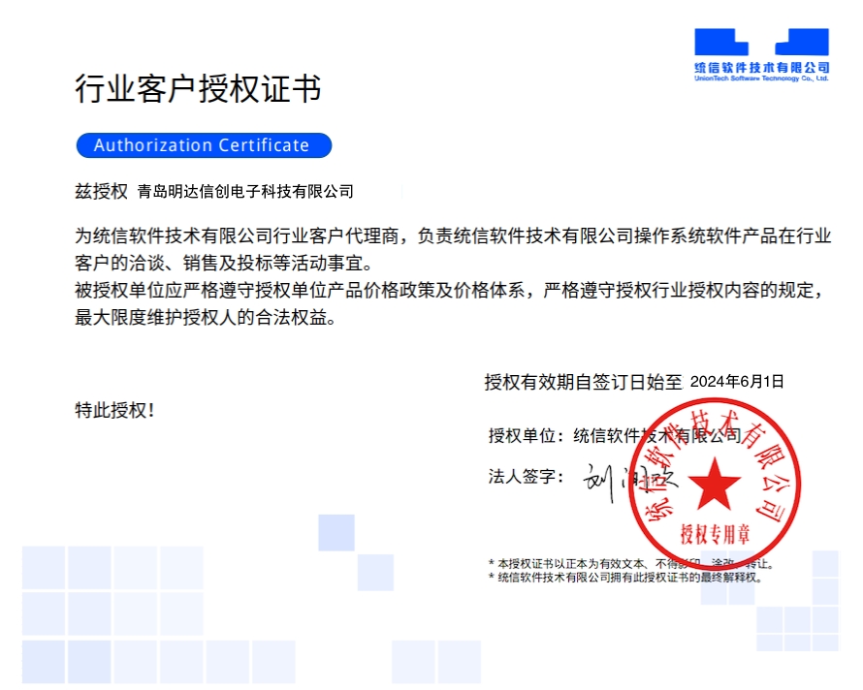
Task: Click the UnionTech company logo
Action: [762, 55]
